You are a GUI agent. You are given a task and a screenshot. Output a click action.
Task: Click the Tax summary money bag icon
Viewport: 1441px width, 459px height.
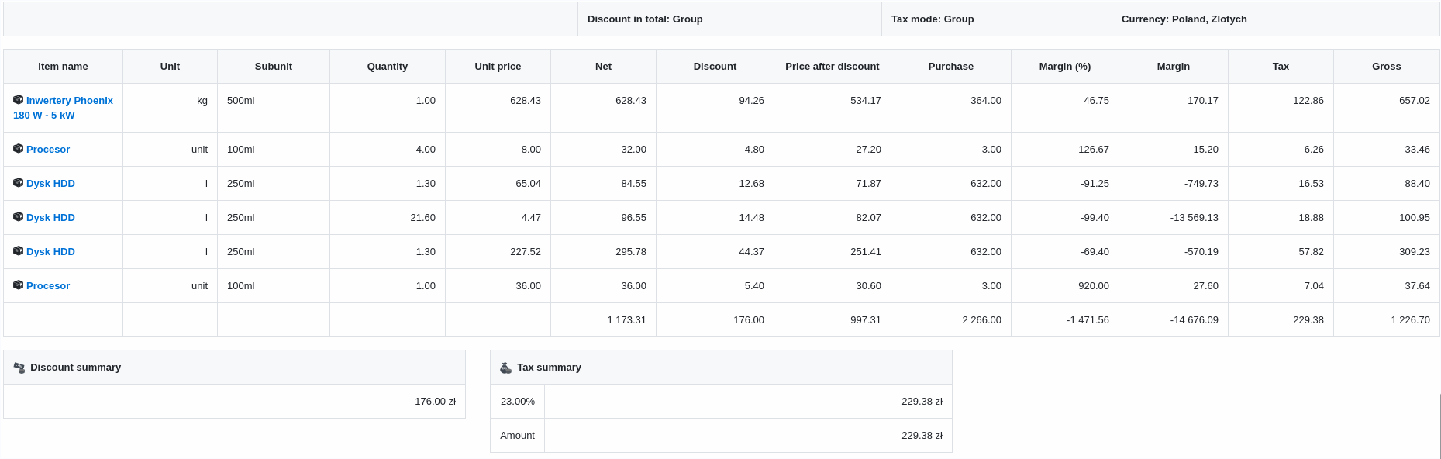coord(506,368)
